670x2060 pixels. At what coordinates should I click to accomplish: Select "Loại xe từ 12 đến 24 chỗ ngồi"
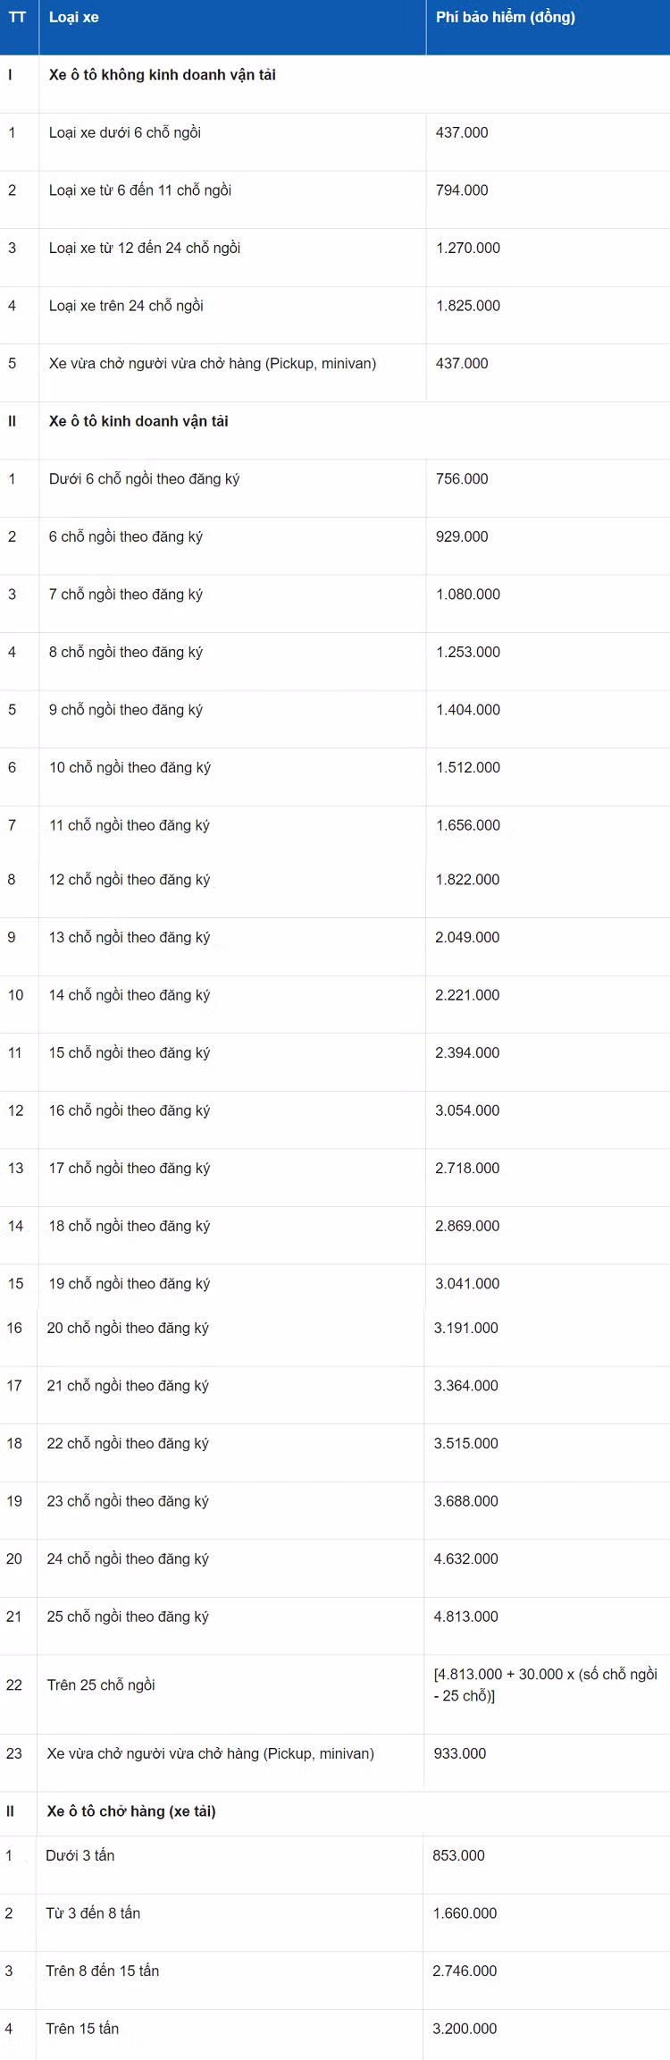click(x=145, y=248)
